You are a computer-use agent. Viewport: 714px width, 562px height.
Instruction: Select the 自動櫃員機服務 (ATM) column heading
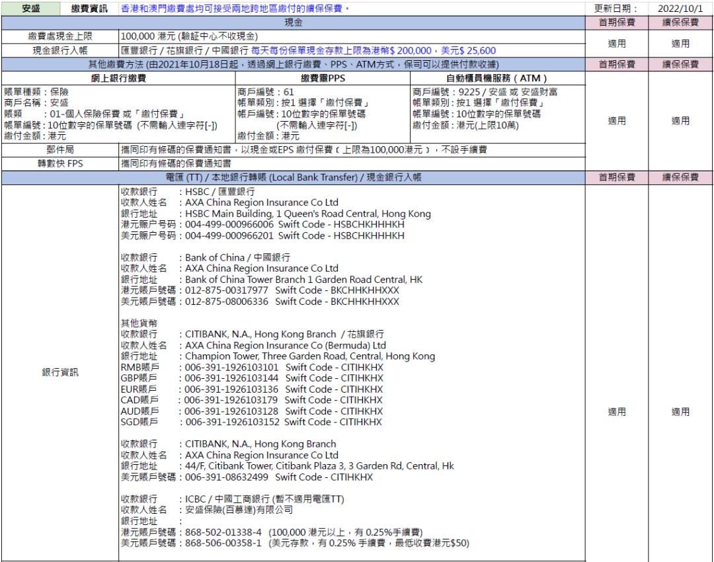pyautogui.click(x=498, y=78)
